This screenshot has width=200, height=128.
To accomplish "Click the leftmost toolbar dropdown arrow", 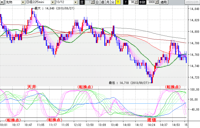I will pos(2,2).
